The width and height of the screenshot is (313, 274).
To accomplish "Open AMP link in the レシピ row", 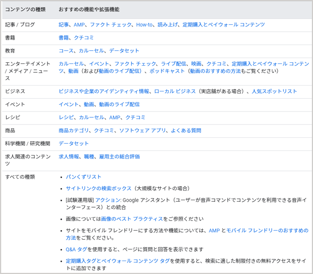I will (115, 117).
